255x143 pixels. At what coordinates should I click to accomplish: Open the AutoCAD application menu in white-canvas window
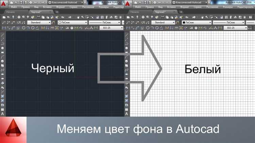[128, 4]
